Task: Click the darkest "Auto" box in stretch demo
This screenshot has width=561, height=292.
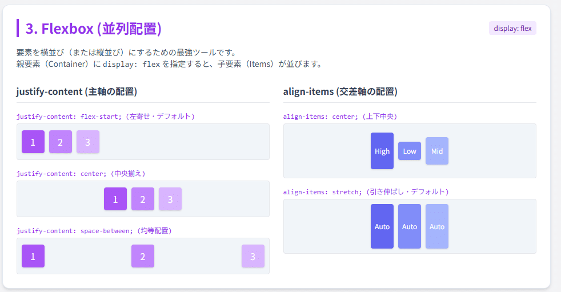Action: (382, 226)
